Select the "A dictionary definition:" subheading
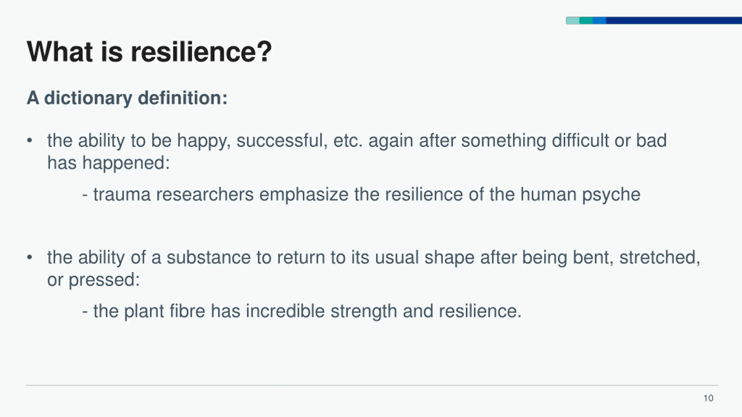 coord(127,98)
